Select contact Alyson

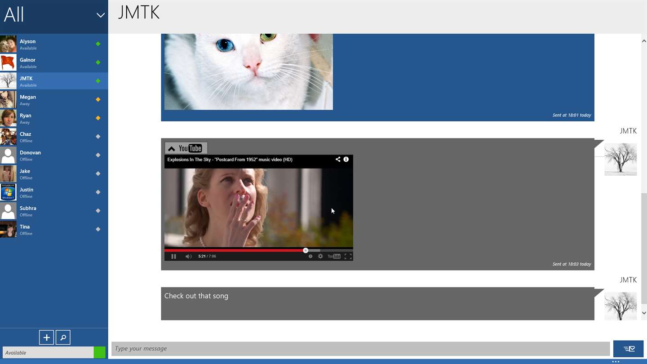point(54,44)
